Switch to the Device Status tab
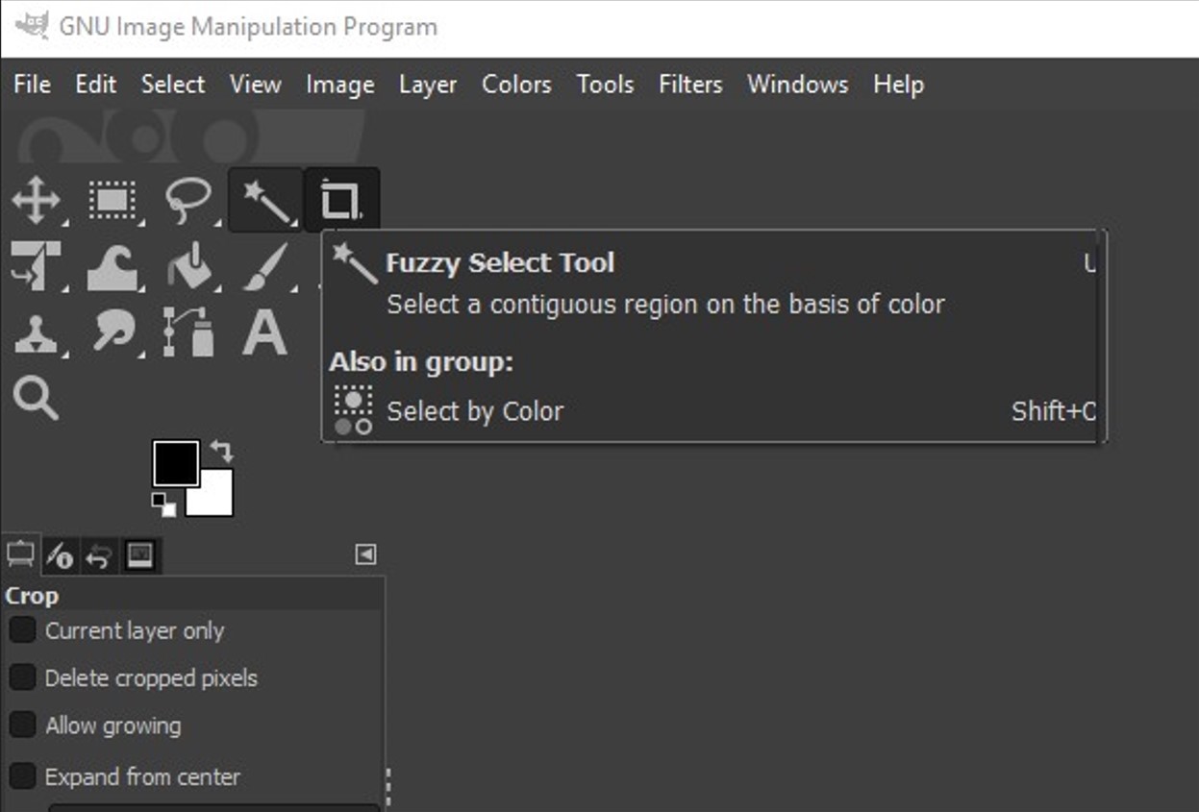This screenshot has width=1199, height=812. click(60, 556)
